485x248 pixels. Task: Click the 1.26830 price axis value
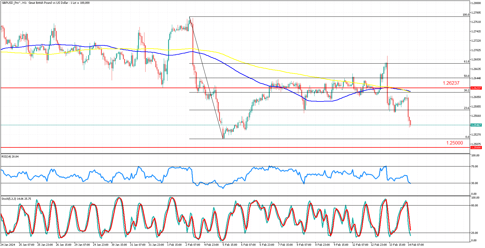tap(476, 60)
